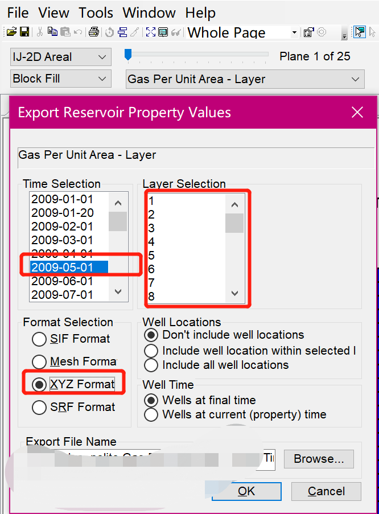Open the IJ-2D Areal view dropdown
Viewport: 379px width, 514px height.
(x=60, y=57)
